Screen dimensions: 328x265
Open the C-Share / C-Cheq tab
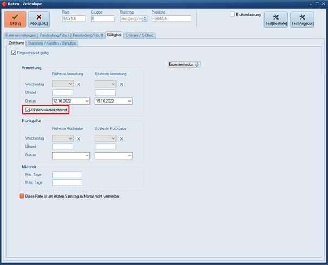point(140,35)
